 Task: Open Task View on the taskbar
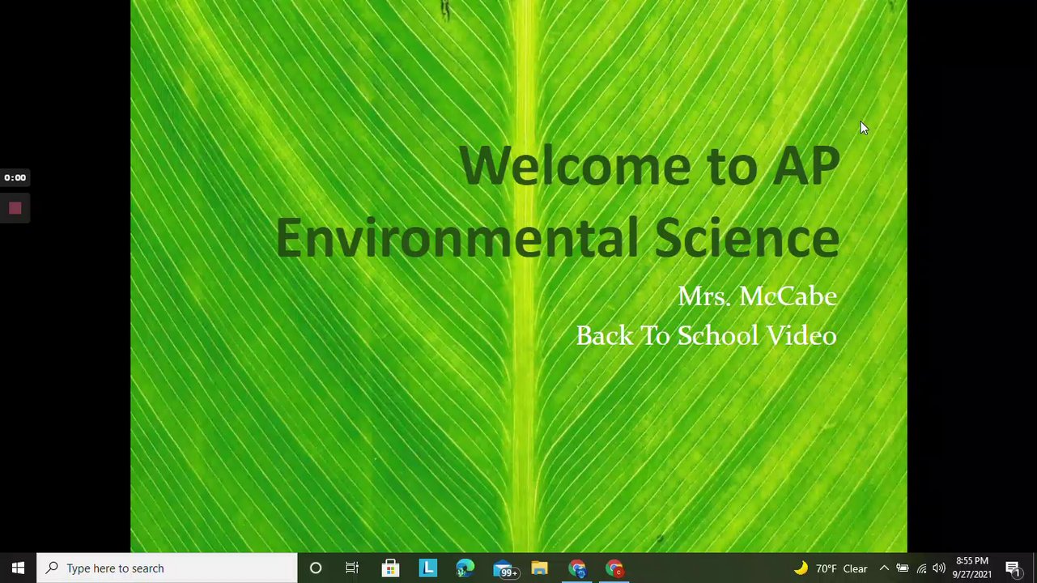pos(352,568)
